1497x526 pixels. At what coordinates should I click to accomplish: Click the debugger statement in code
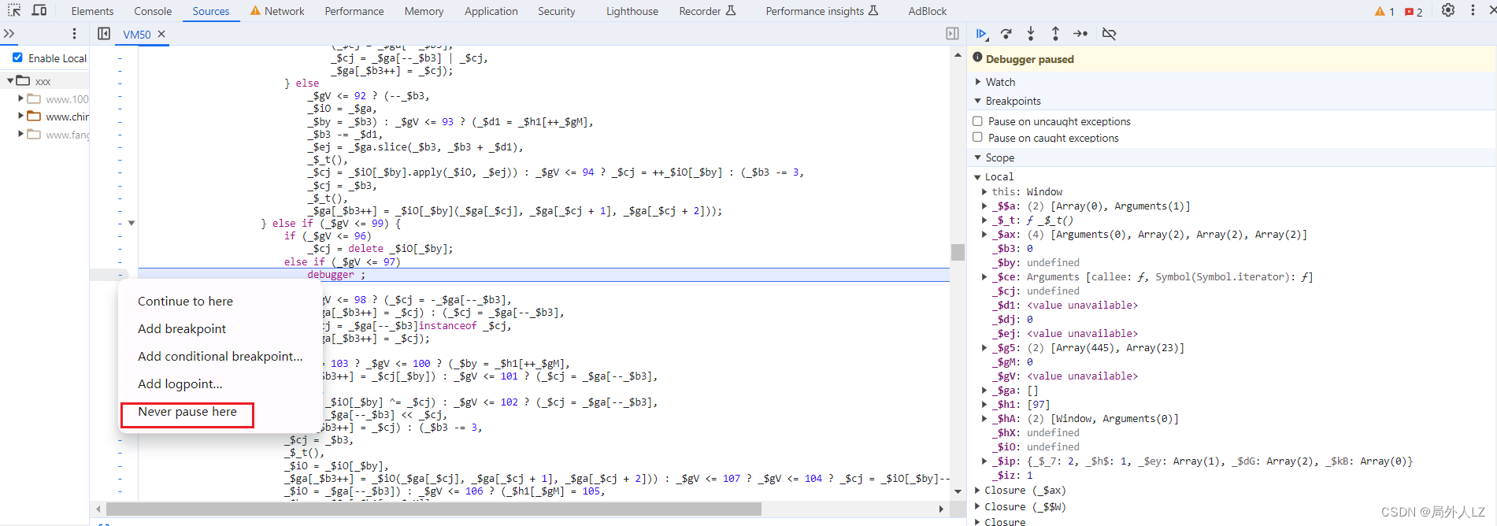(x=336, y=275)
